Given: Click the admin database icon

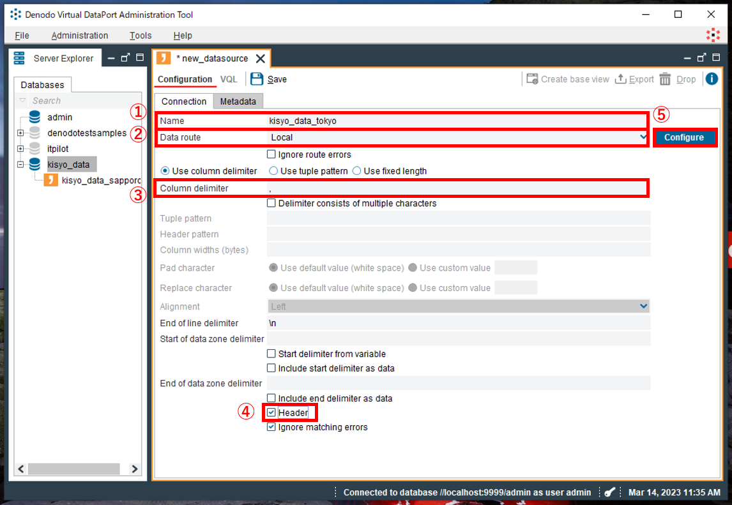Looking at the screenshot, I should [x=34, y=117].
